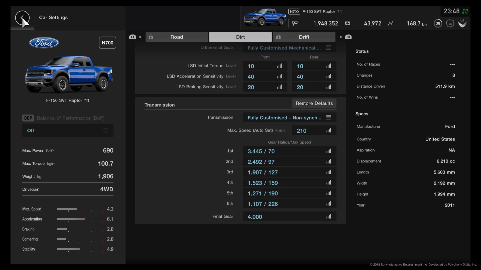Click the Displacement 6,210 cc entry
The image size is (481, 270).
[406, 161]
